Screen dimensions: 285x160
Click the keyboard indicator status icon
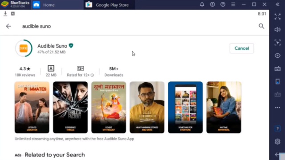(13, 14)
